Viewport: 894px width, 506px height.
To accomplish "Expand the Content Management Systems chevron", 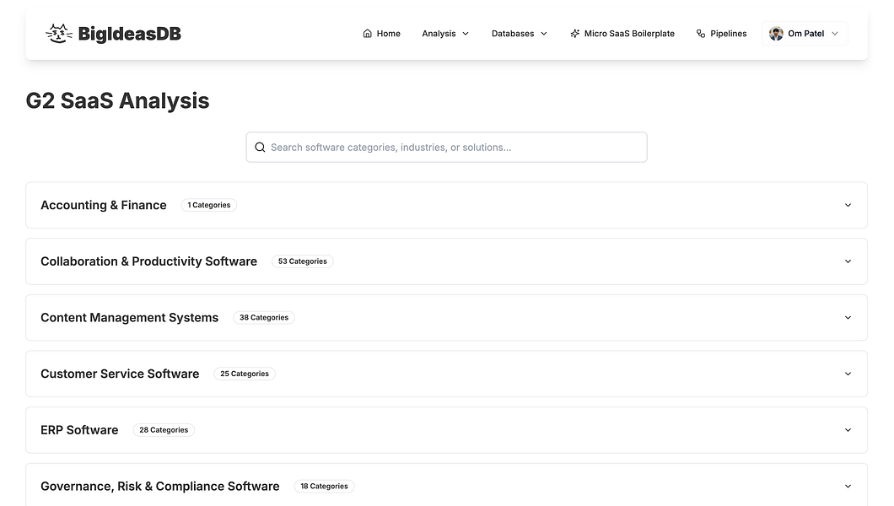I will pyautogui.click(x=848, y=318).
